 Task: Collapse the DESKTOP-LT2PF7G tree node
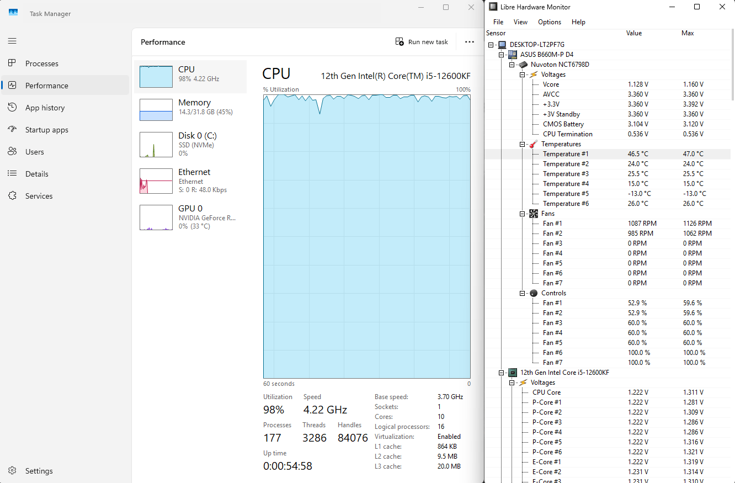(491, 45)
